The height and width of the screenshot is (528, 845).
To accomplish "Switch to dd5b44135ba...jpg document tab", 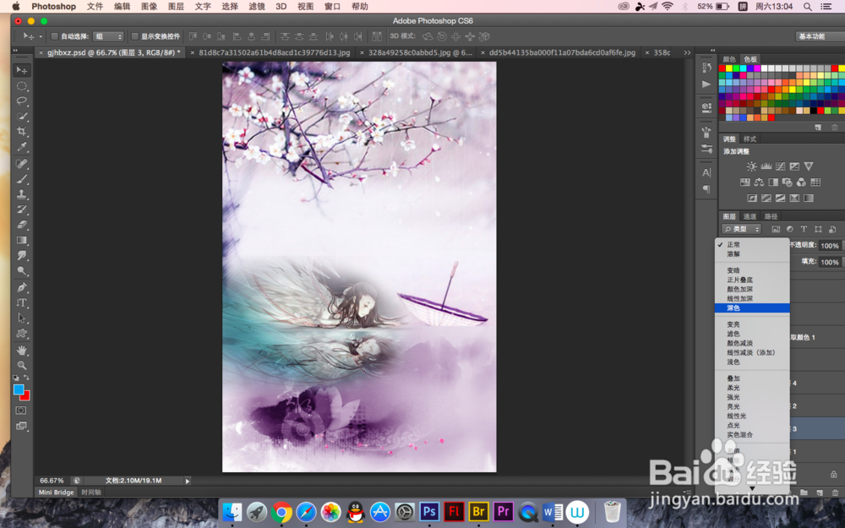I will point(562,52).
